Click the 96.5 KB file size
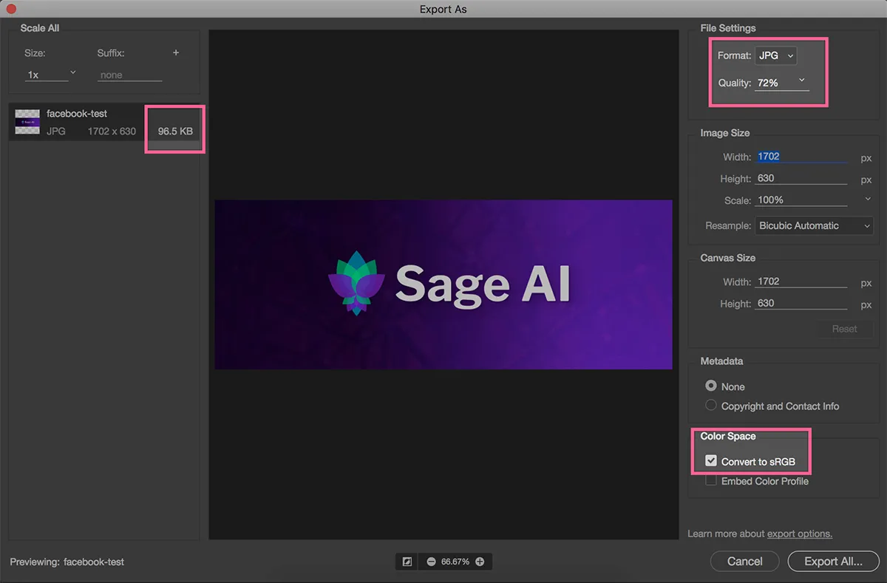 175,131
